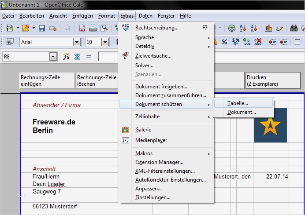Sort ascending A to Z icon

click(243, 28)
